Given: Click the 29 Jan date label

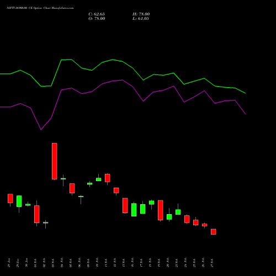Looking at the screenshot, I should tap(18, 263).
